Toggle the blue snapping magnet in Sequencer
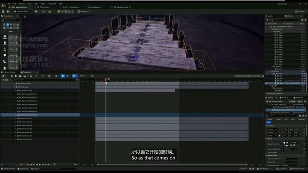This screenshot has width=308, height=173. tap(74, 76)
